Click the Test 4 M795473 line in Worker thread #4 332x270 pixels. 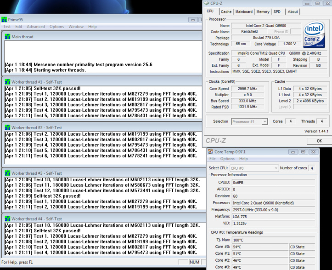coord(101,253)
